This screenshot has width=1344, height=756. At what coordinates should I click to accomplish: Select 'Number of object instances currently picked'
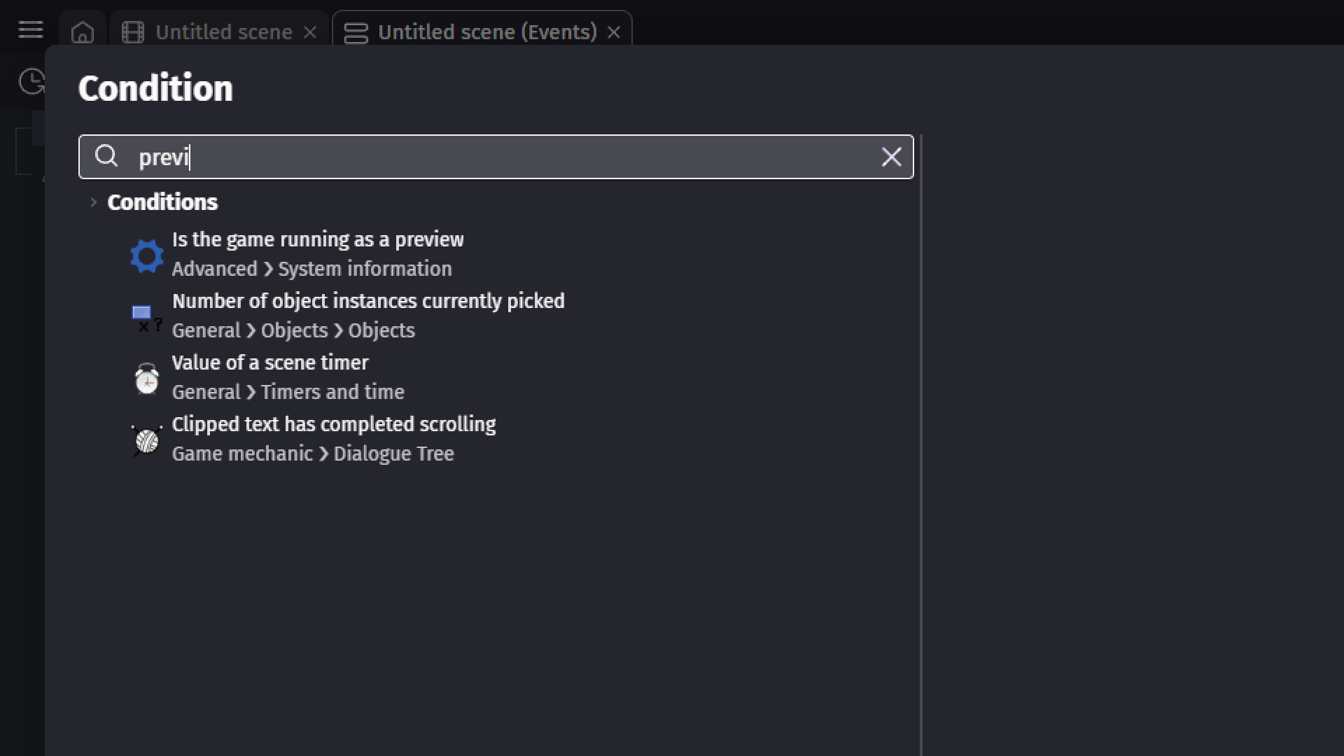pyautogui.click(x=368, y=302)
